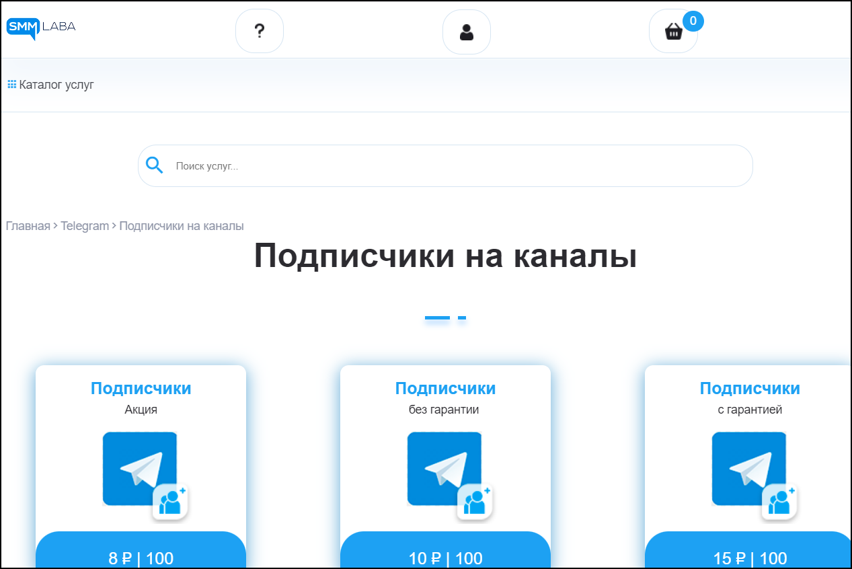The width and height of the screenshot is (852, 569).
Task: Open Подписчики title in the Акция card
Action: [141, 388]
